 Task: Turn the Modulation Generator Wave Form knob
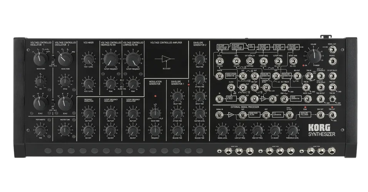click(155, 113)
